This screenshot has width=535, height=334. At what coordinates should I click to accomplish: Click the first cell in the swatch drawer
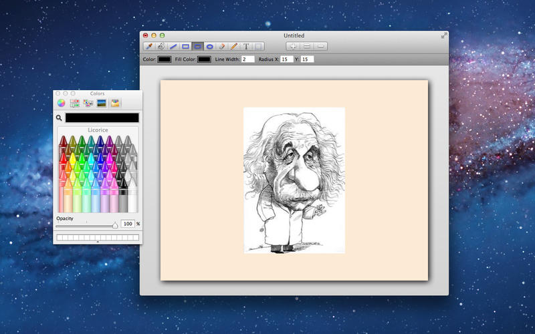60,238
